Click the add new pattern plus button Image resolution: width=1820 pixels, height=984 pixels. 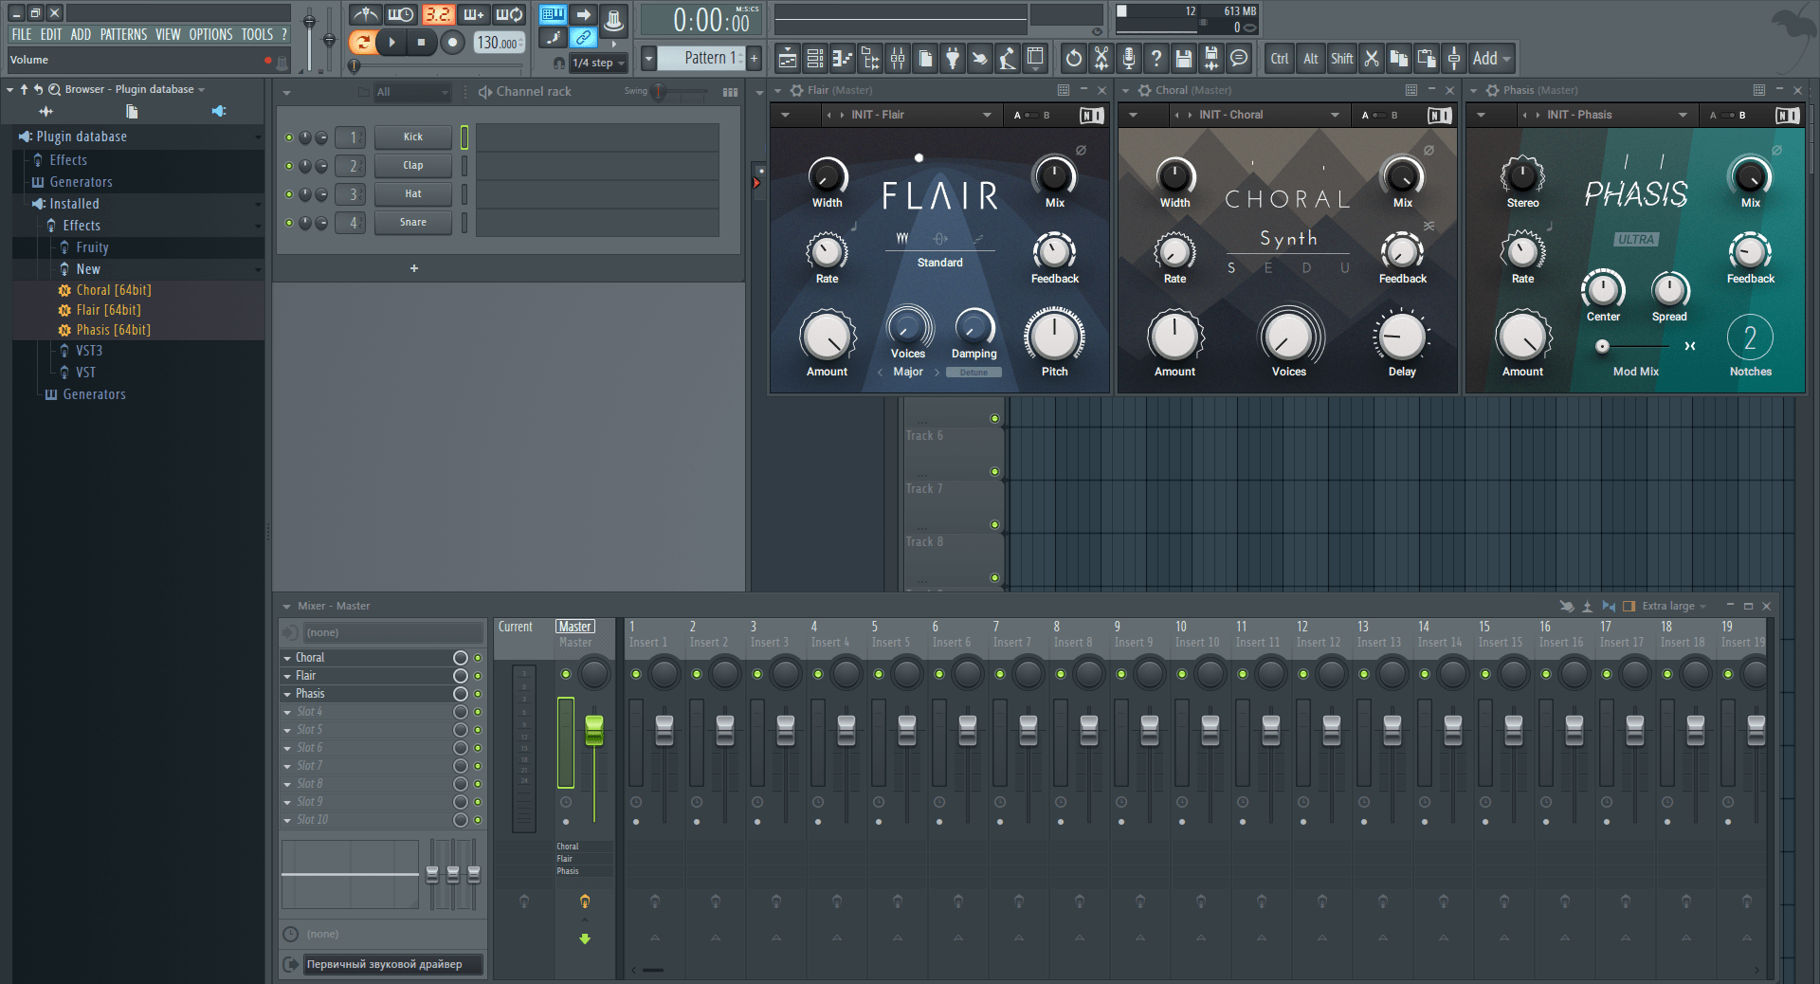click(x=755, y=58)
